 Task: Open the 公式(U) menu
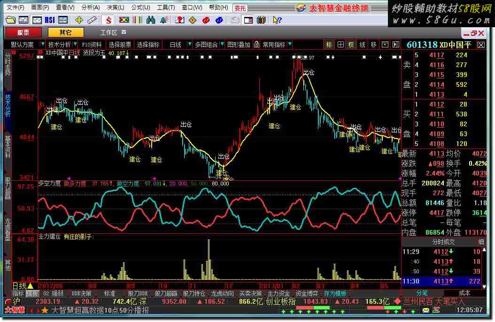coord(140,8)
